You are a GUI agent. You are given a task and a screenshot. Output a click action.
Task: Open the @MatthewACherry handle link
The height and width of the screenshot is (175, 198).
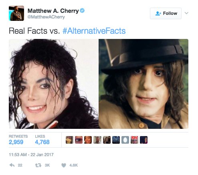pos(46,17)
